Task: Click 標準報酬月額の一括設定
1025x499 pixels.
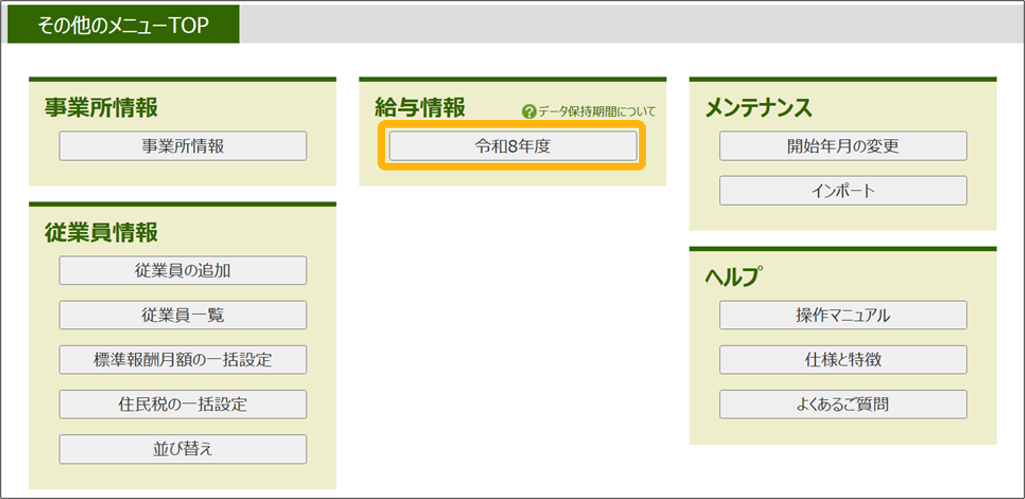Action: 182,360
